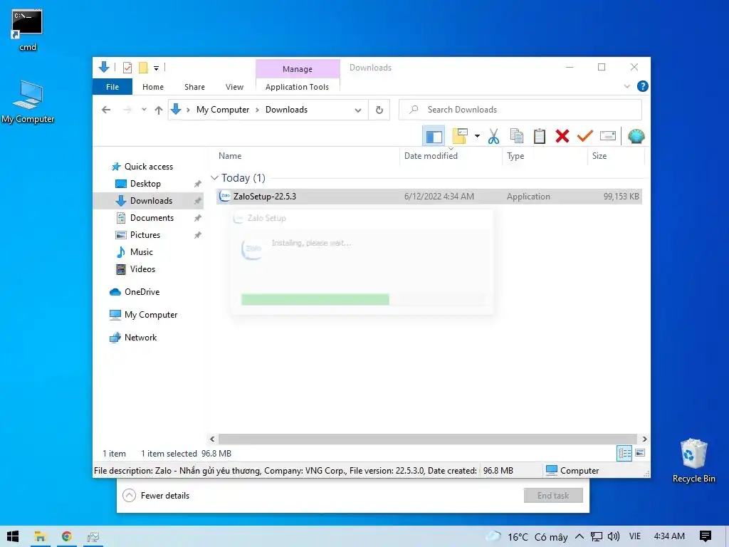Image resolution: width=729 pixels, height=547 pixels.
Task: Click the New folder icon in title bar
Action: [x=143, y=68]
